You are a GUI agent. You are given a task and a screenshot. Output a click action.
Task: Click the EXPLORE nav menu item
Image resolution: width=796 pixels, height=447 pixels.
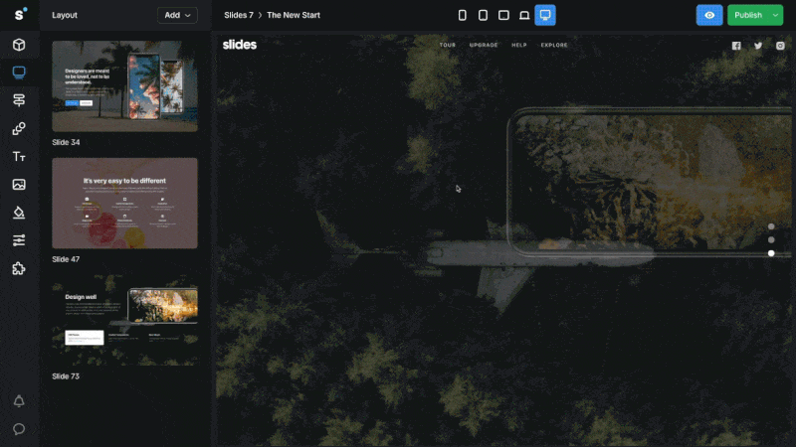(x=554, y=45)
